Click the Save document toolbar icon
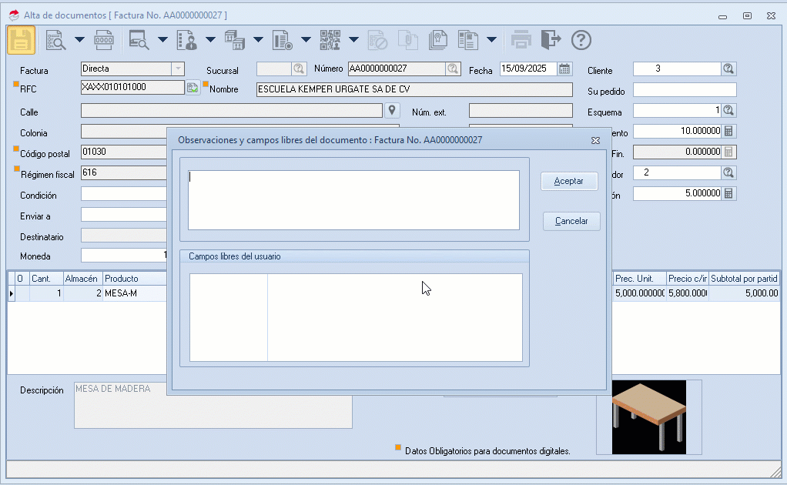 (22, 40)
